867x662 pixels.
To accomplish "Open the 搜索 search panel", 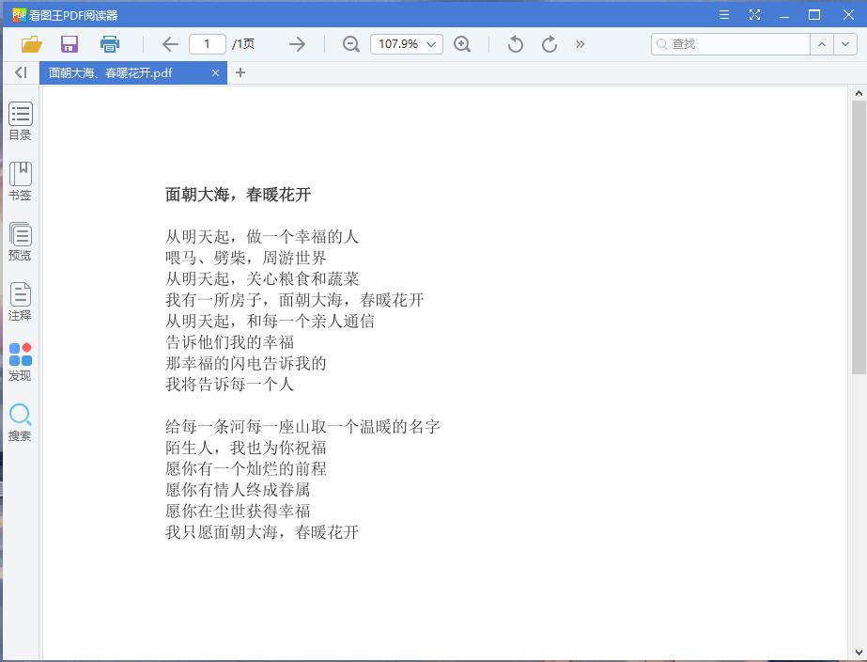I will coord(21,422).
